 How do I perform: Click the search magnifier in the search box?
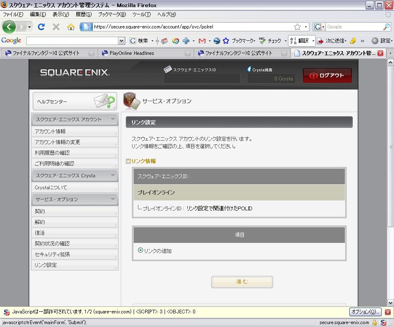(x=387, y=27)
